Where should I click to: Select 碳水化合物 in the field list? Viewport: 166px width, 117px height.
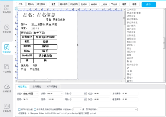[132, 64]
